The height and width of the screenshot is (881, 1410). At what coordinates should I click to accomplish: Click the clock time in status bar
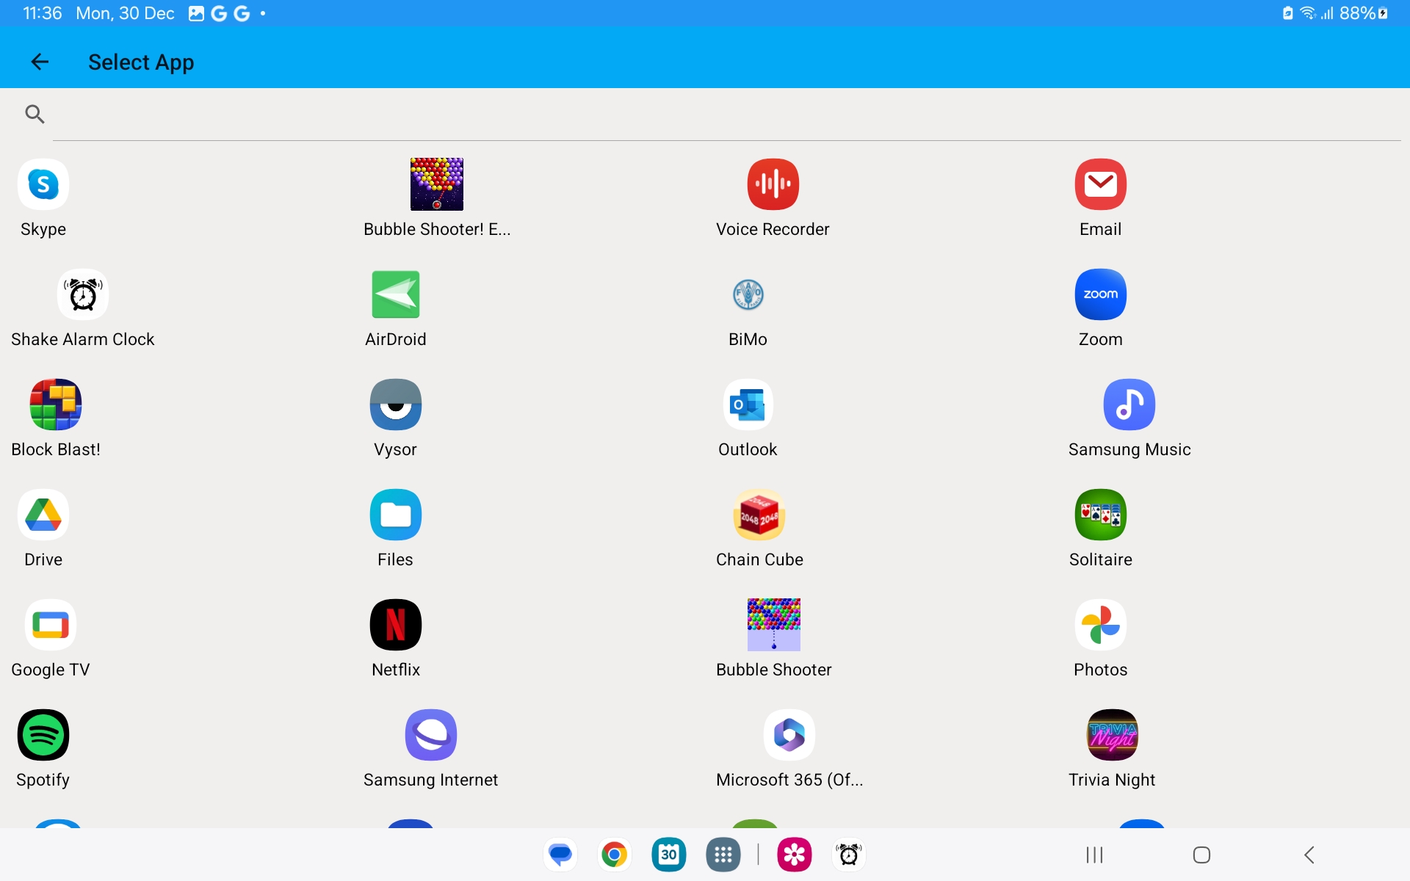pyautogui.click(x=43, y=13)
